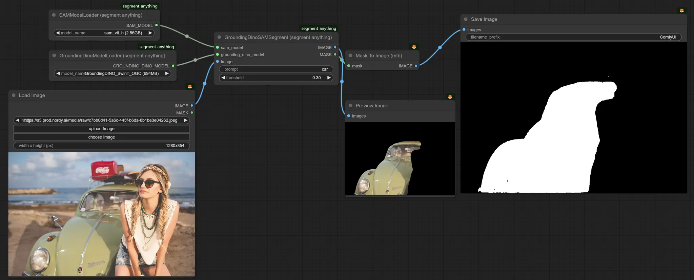Click the fox badge icon on Mask To Image node

click(x=414, y=47)
